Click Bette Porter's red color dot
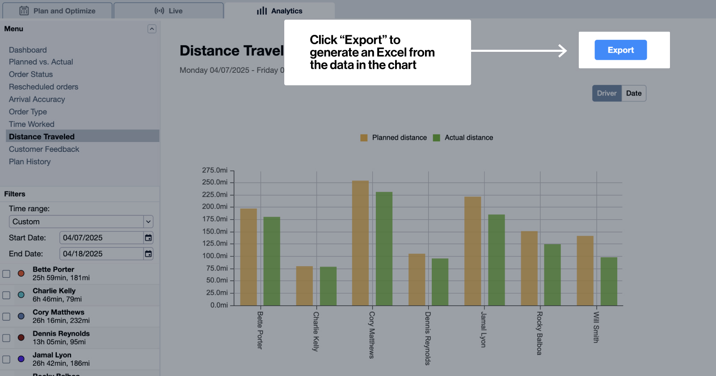The height and width of the screenshot is (376, 716). [x=21, y=273]
